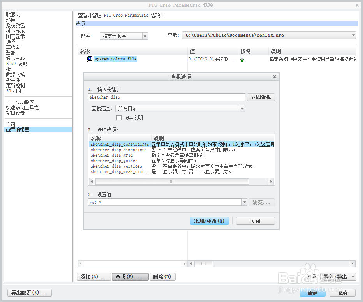The height and width of the screenshot is (302, 363).
Task: Select the sketcher_disp_constraints row
Action: tap(182, 144)
